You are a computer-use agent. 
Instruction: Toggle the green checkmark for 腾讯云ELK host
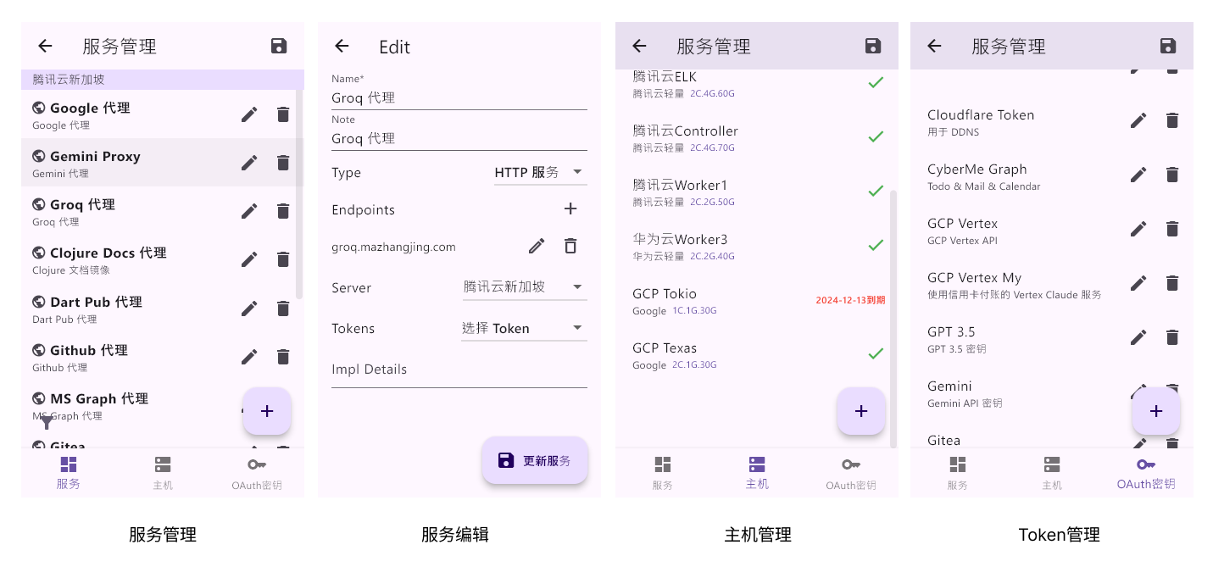875,81
